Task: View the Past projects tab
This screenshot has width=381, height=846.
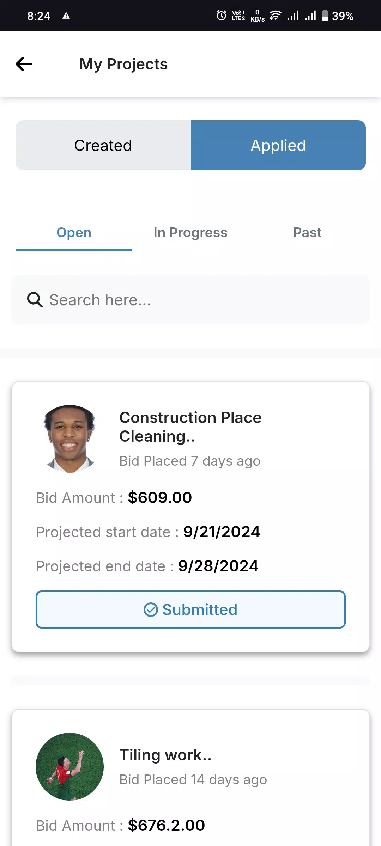Action: click(x=307, y=233)
